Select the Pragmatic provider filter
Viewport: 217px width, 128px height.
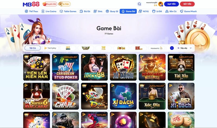pos(157,48)
